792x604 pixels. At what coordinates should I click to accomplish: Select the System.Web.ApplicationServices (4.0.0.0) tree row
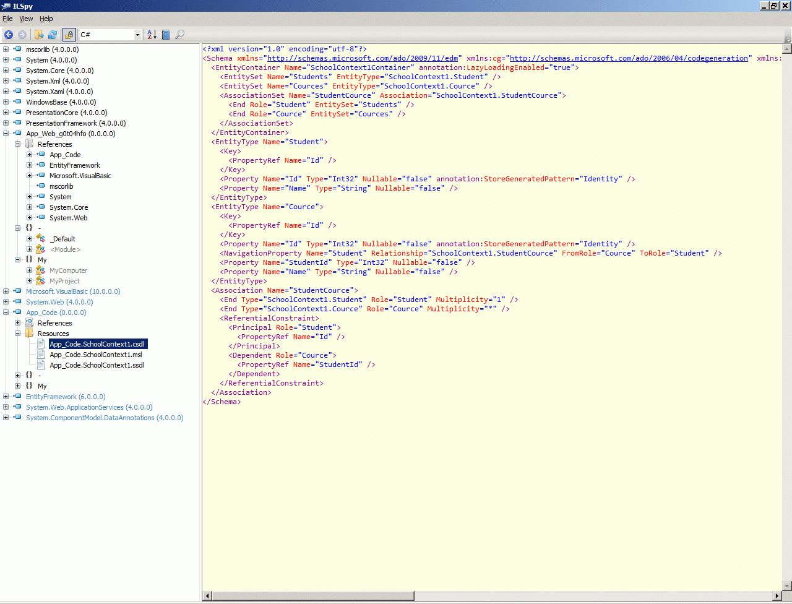click(x=89, y=407)
